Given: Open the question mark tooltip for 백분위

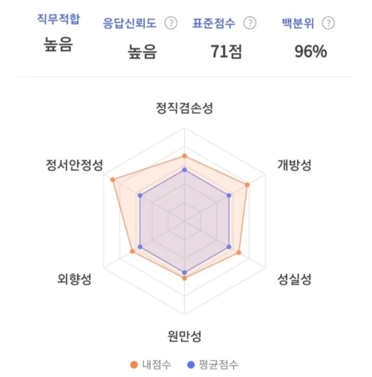Looking at the screenshot, I should click(328, 23).
